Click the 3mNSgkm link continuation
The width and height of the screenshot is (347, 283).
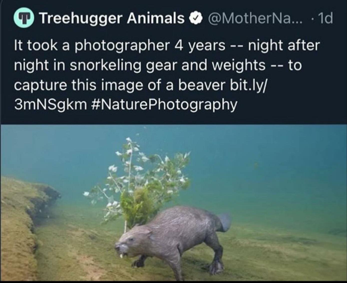[x=50, y=104]
